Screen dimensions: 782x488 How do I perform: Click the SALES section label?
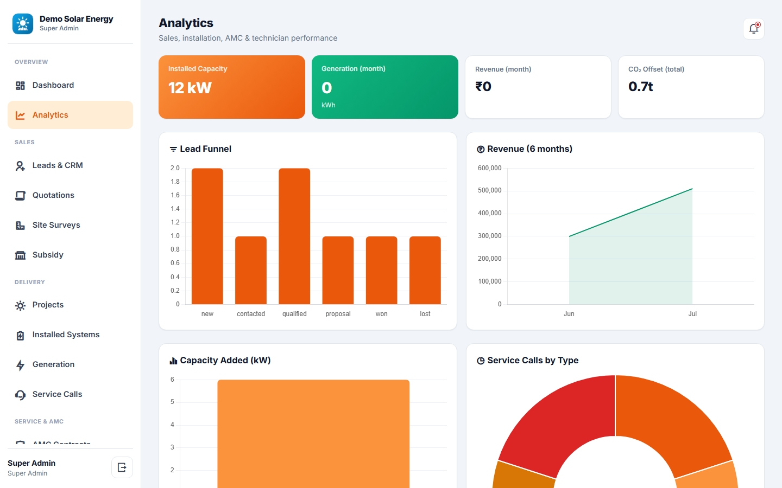tap(24, 142)
